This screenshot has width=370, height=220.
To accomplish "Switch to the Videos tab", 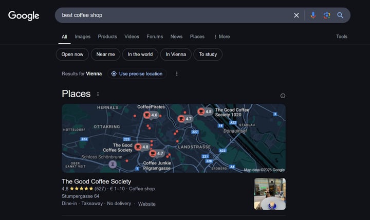I will [132, 36].
